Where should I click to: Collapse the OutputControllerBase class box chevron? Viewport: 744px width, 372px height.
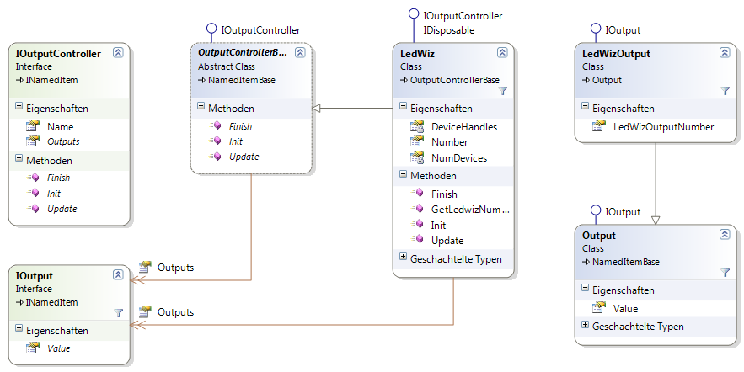[300, 52]
